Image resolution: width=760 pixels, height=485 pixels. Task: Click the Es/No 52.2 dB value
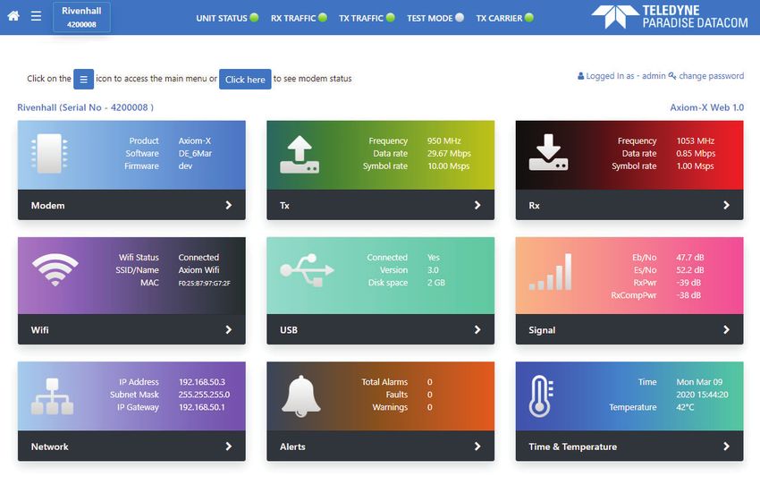pos(689,270)
